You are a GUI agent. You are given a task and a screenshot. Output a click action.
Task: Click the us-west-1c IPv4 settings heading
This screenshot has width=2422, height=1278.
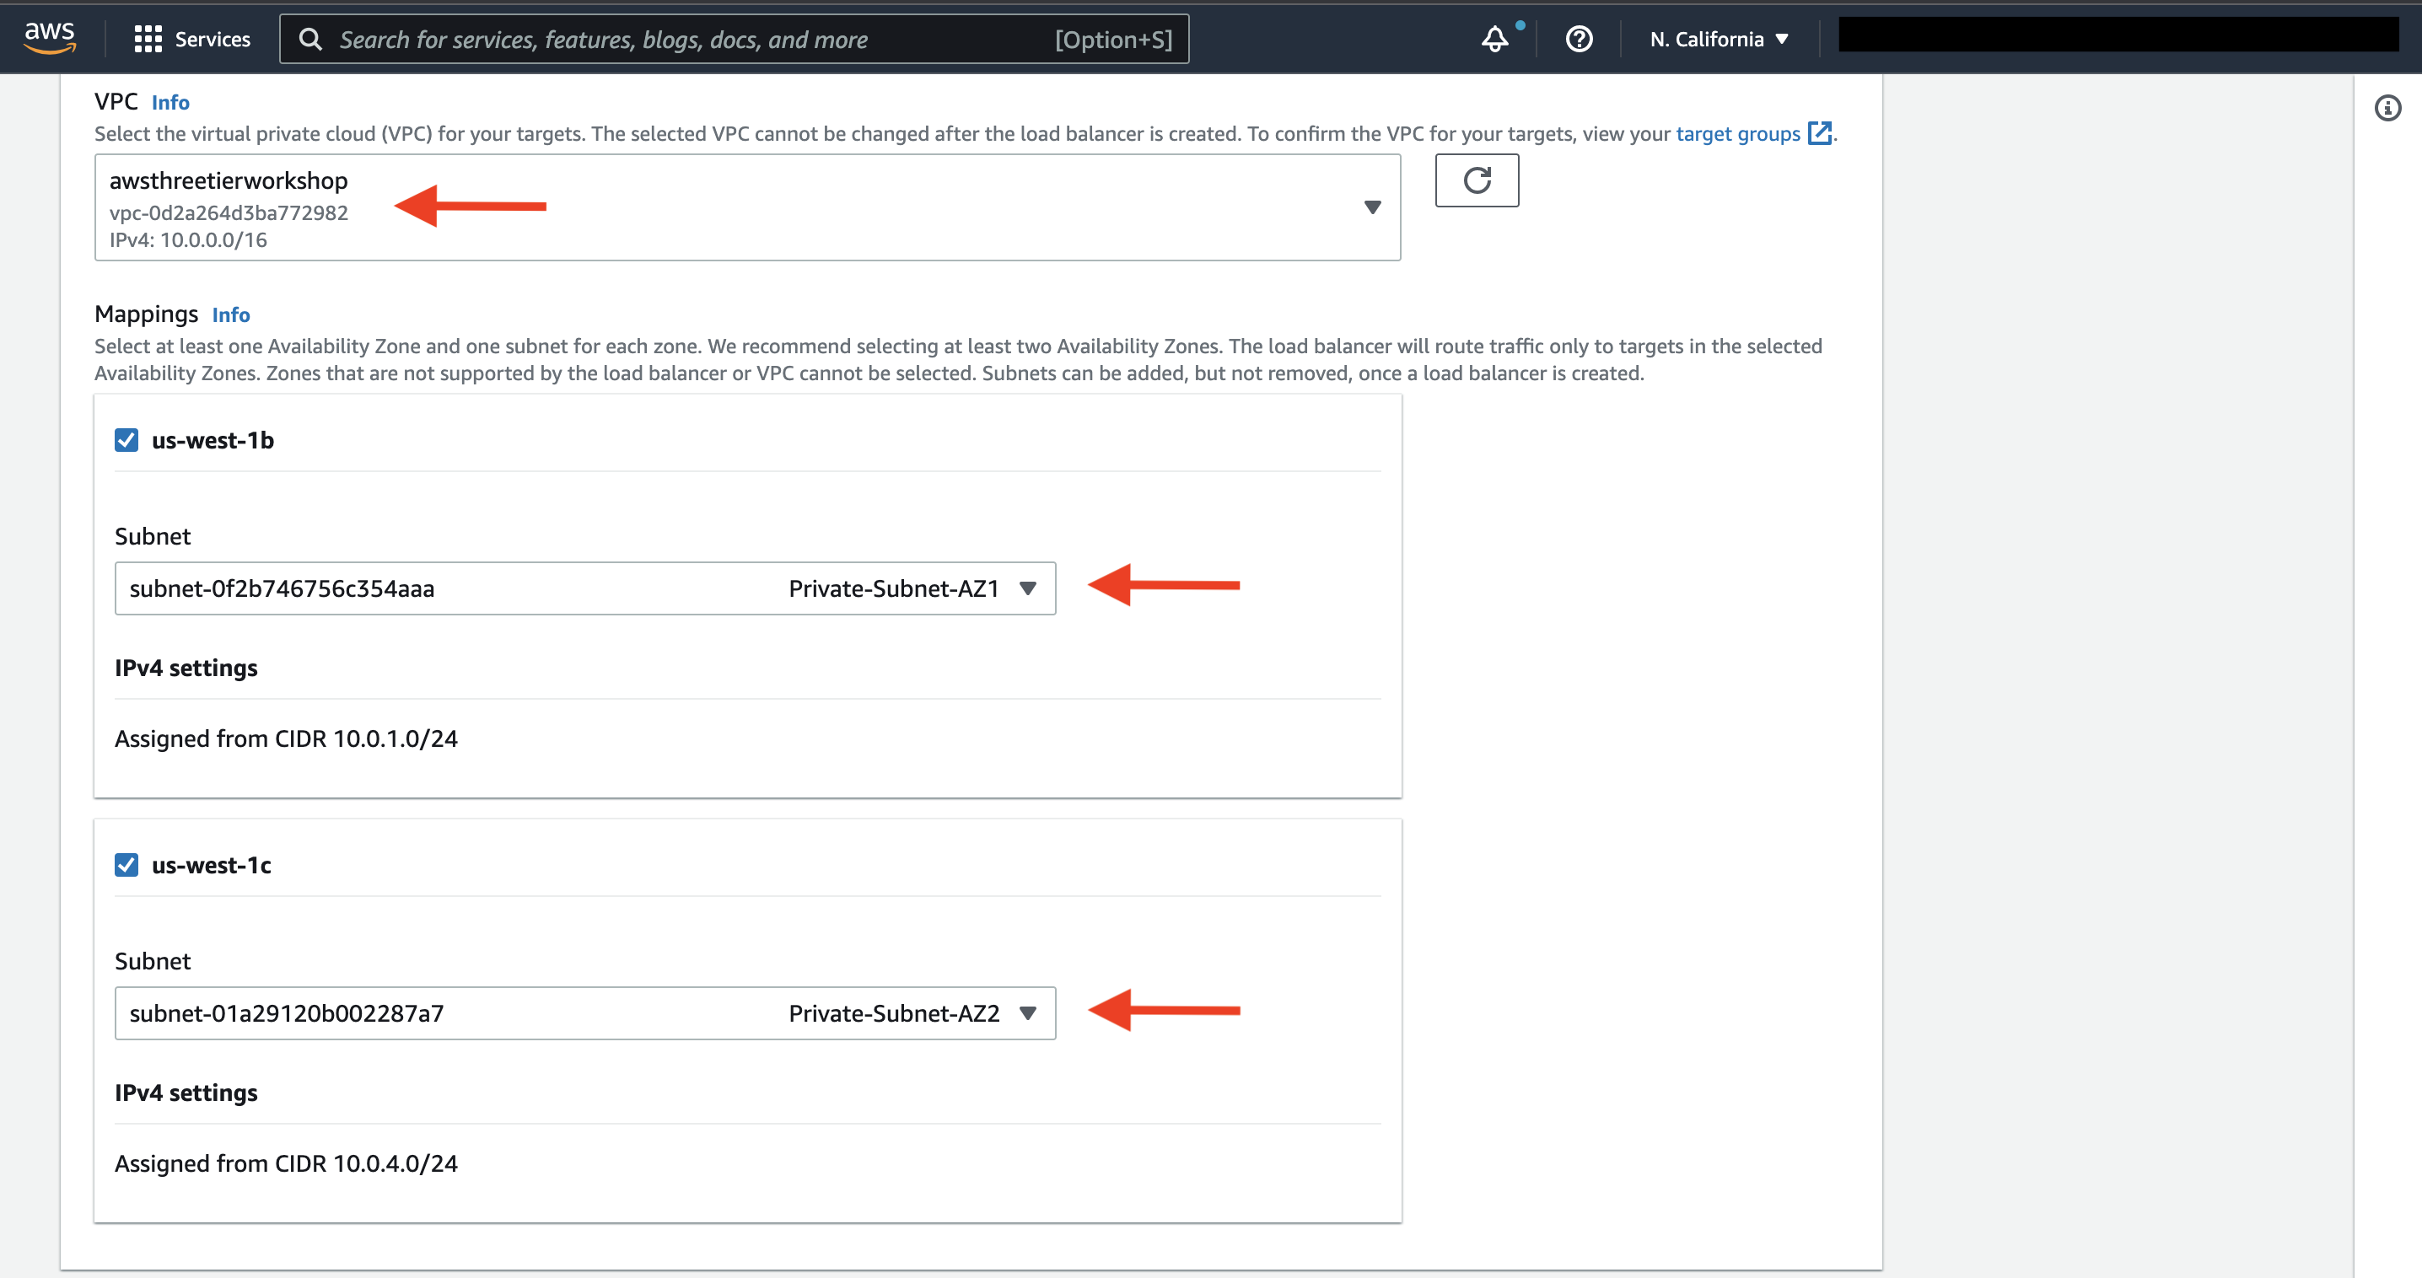coord(186,1093)
